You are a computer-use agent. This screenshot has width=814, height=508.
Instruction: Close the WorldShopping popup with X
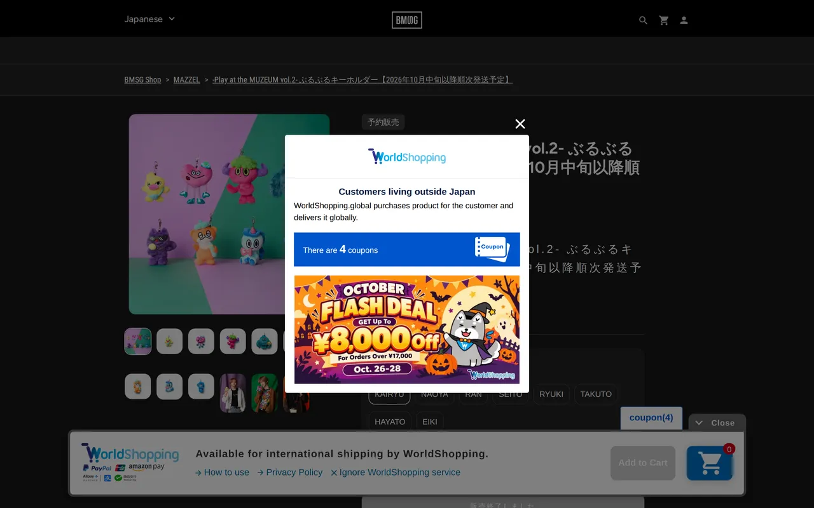(520, 124)
